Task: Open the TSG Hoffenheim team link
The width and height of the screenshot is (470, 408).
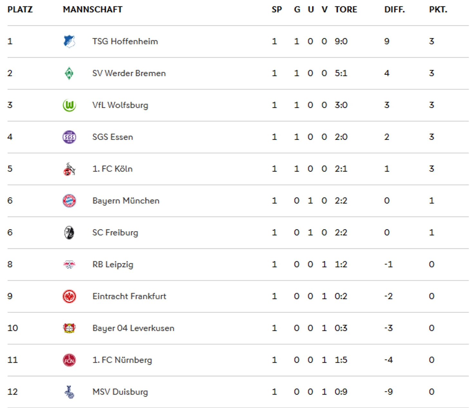Action: (x=125, y=42)
